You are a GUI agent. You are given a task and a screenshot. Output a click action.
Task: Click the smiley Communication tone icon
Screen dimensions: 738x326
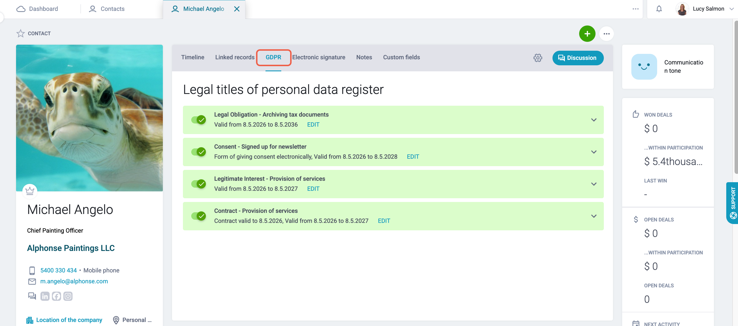click(x=644, y=66)
